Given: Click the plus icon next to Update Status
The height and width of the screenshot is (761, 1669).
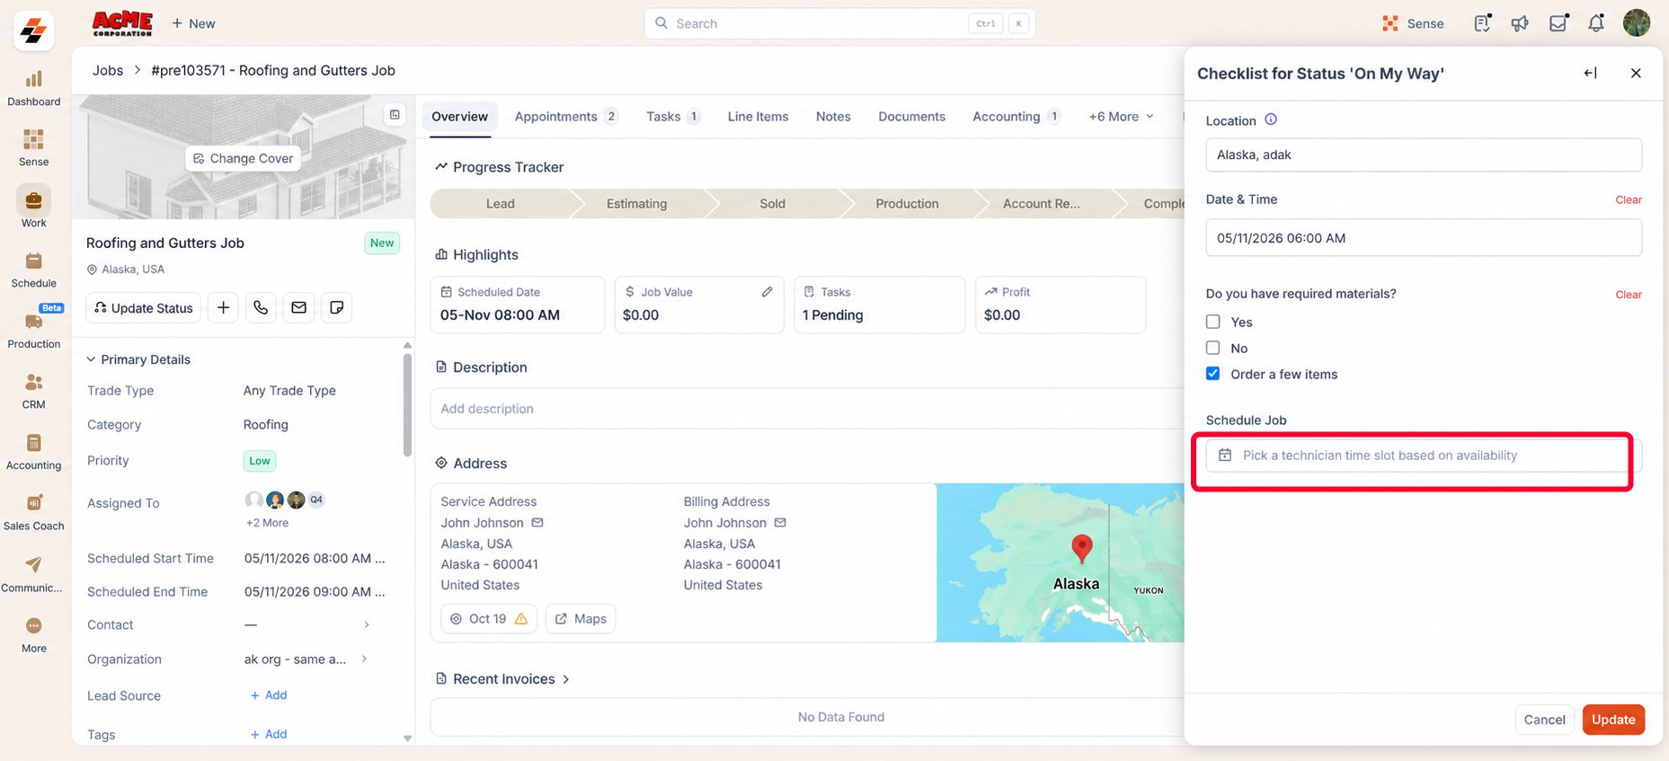Looking at the screenshot, I should tap(223, 307).
